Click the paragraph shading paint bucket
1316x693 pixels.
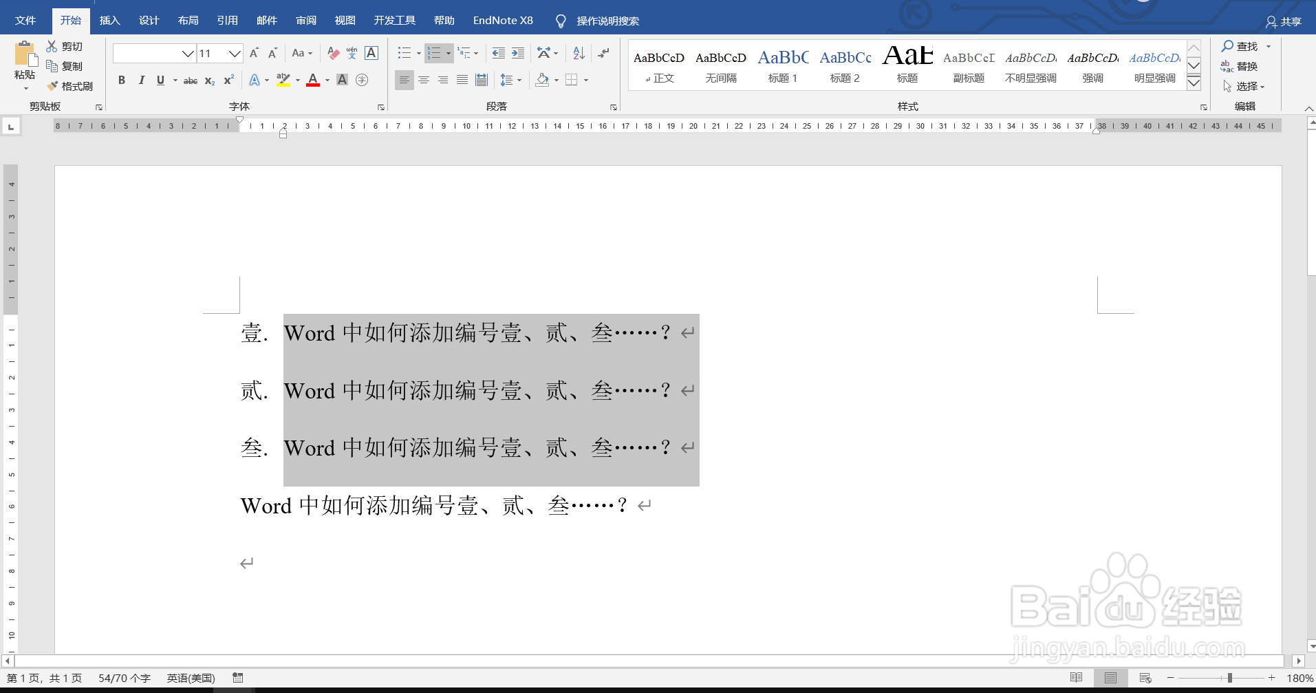(543, 80)
